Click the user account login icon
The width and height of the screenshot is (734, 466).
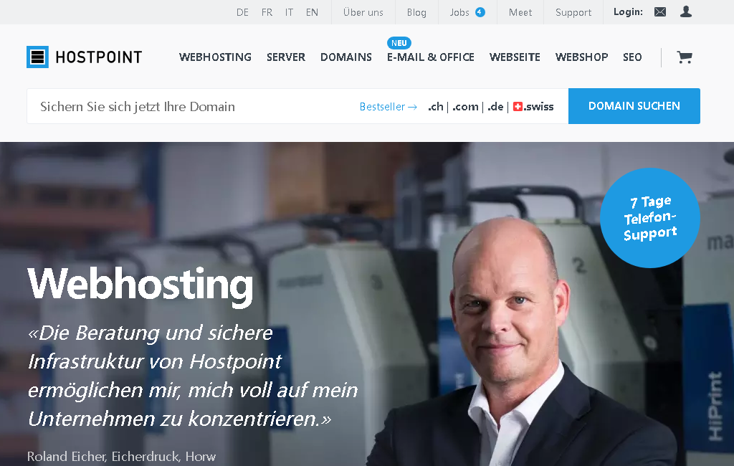point(686,11)
